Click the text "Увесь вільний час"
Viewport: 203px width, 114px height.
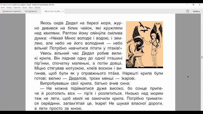coord(60,53)
